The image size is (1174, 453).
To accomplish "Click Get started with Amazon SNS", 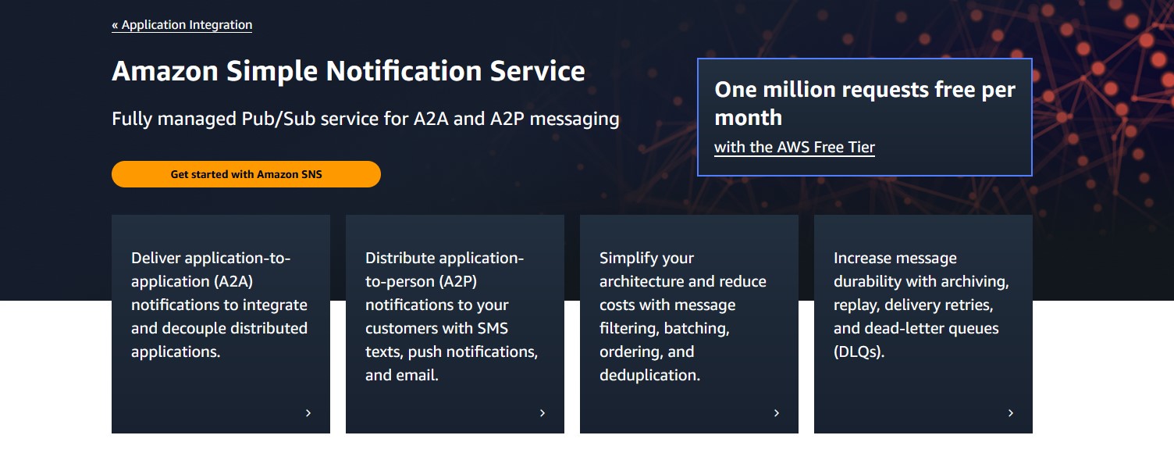I will (x=246, y=173).
